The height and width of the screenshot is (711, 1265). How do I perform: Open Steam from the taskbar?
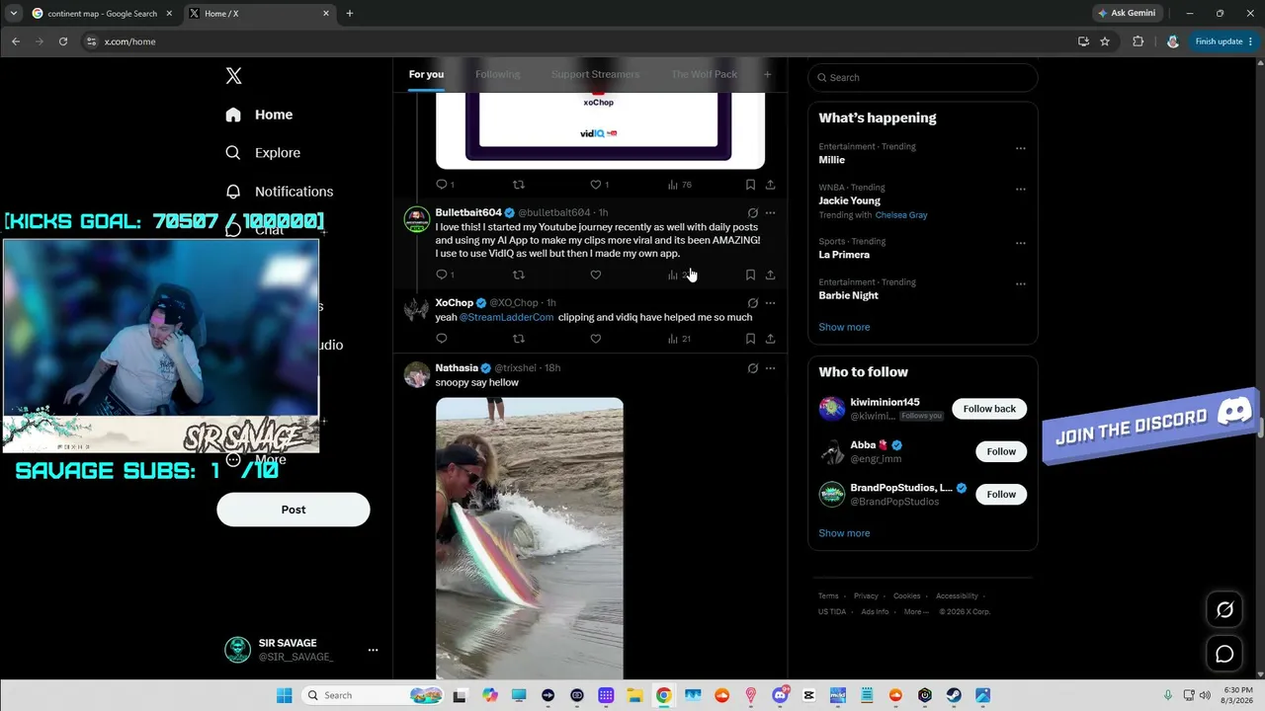pos(954,695)
